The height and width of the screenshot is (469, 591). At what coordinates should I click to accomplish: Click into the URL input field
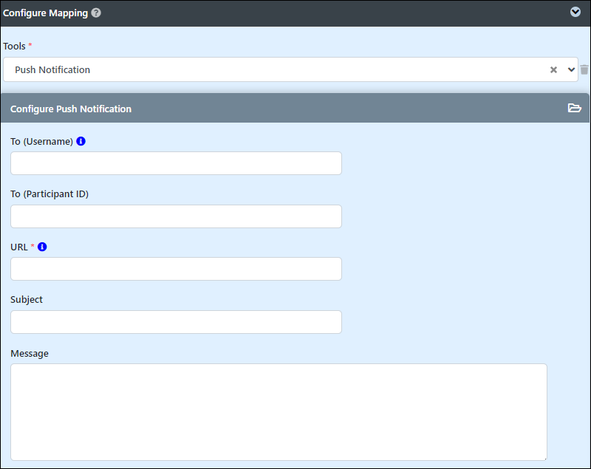[x=176, y=269]
